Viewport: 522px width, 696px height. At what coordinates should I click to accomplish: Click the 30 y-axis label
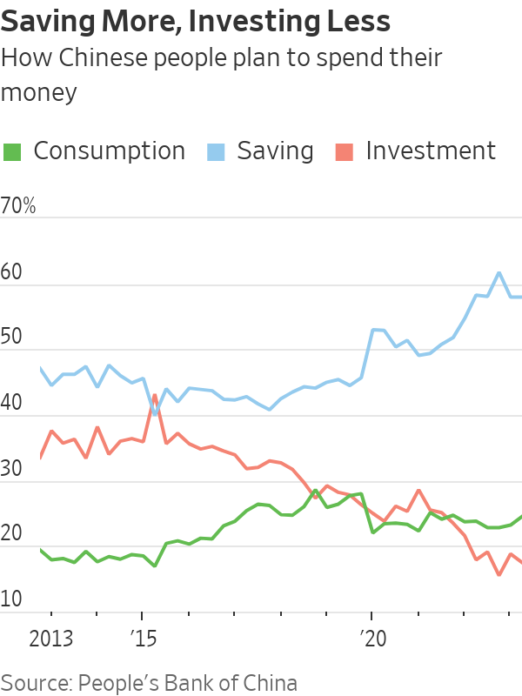pos(12,469)
